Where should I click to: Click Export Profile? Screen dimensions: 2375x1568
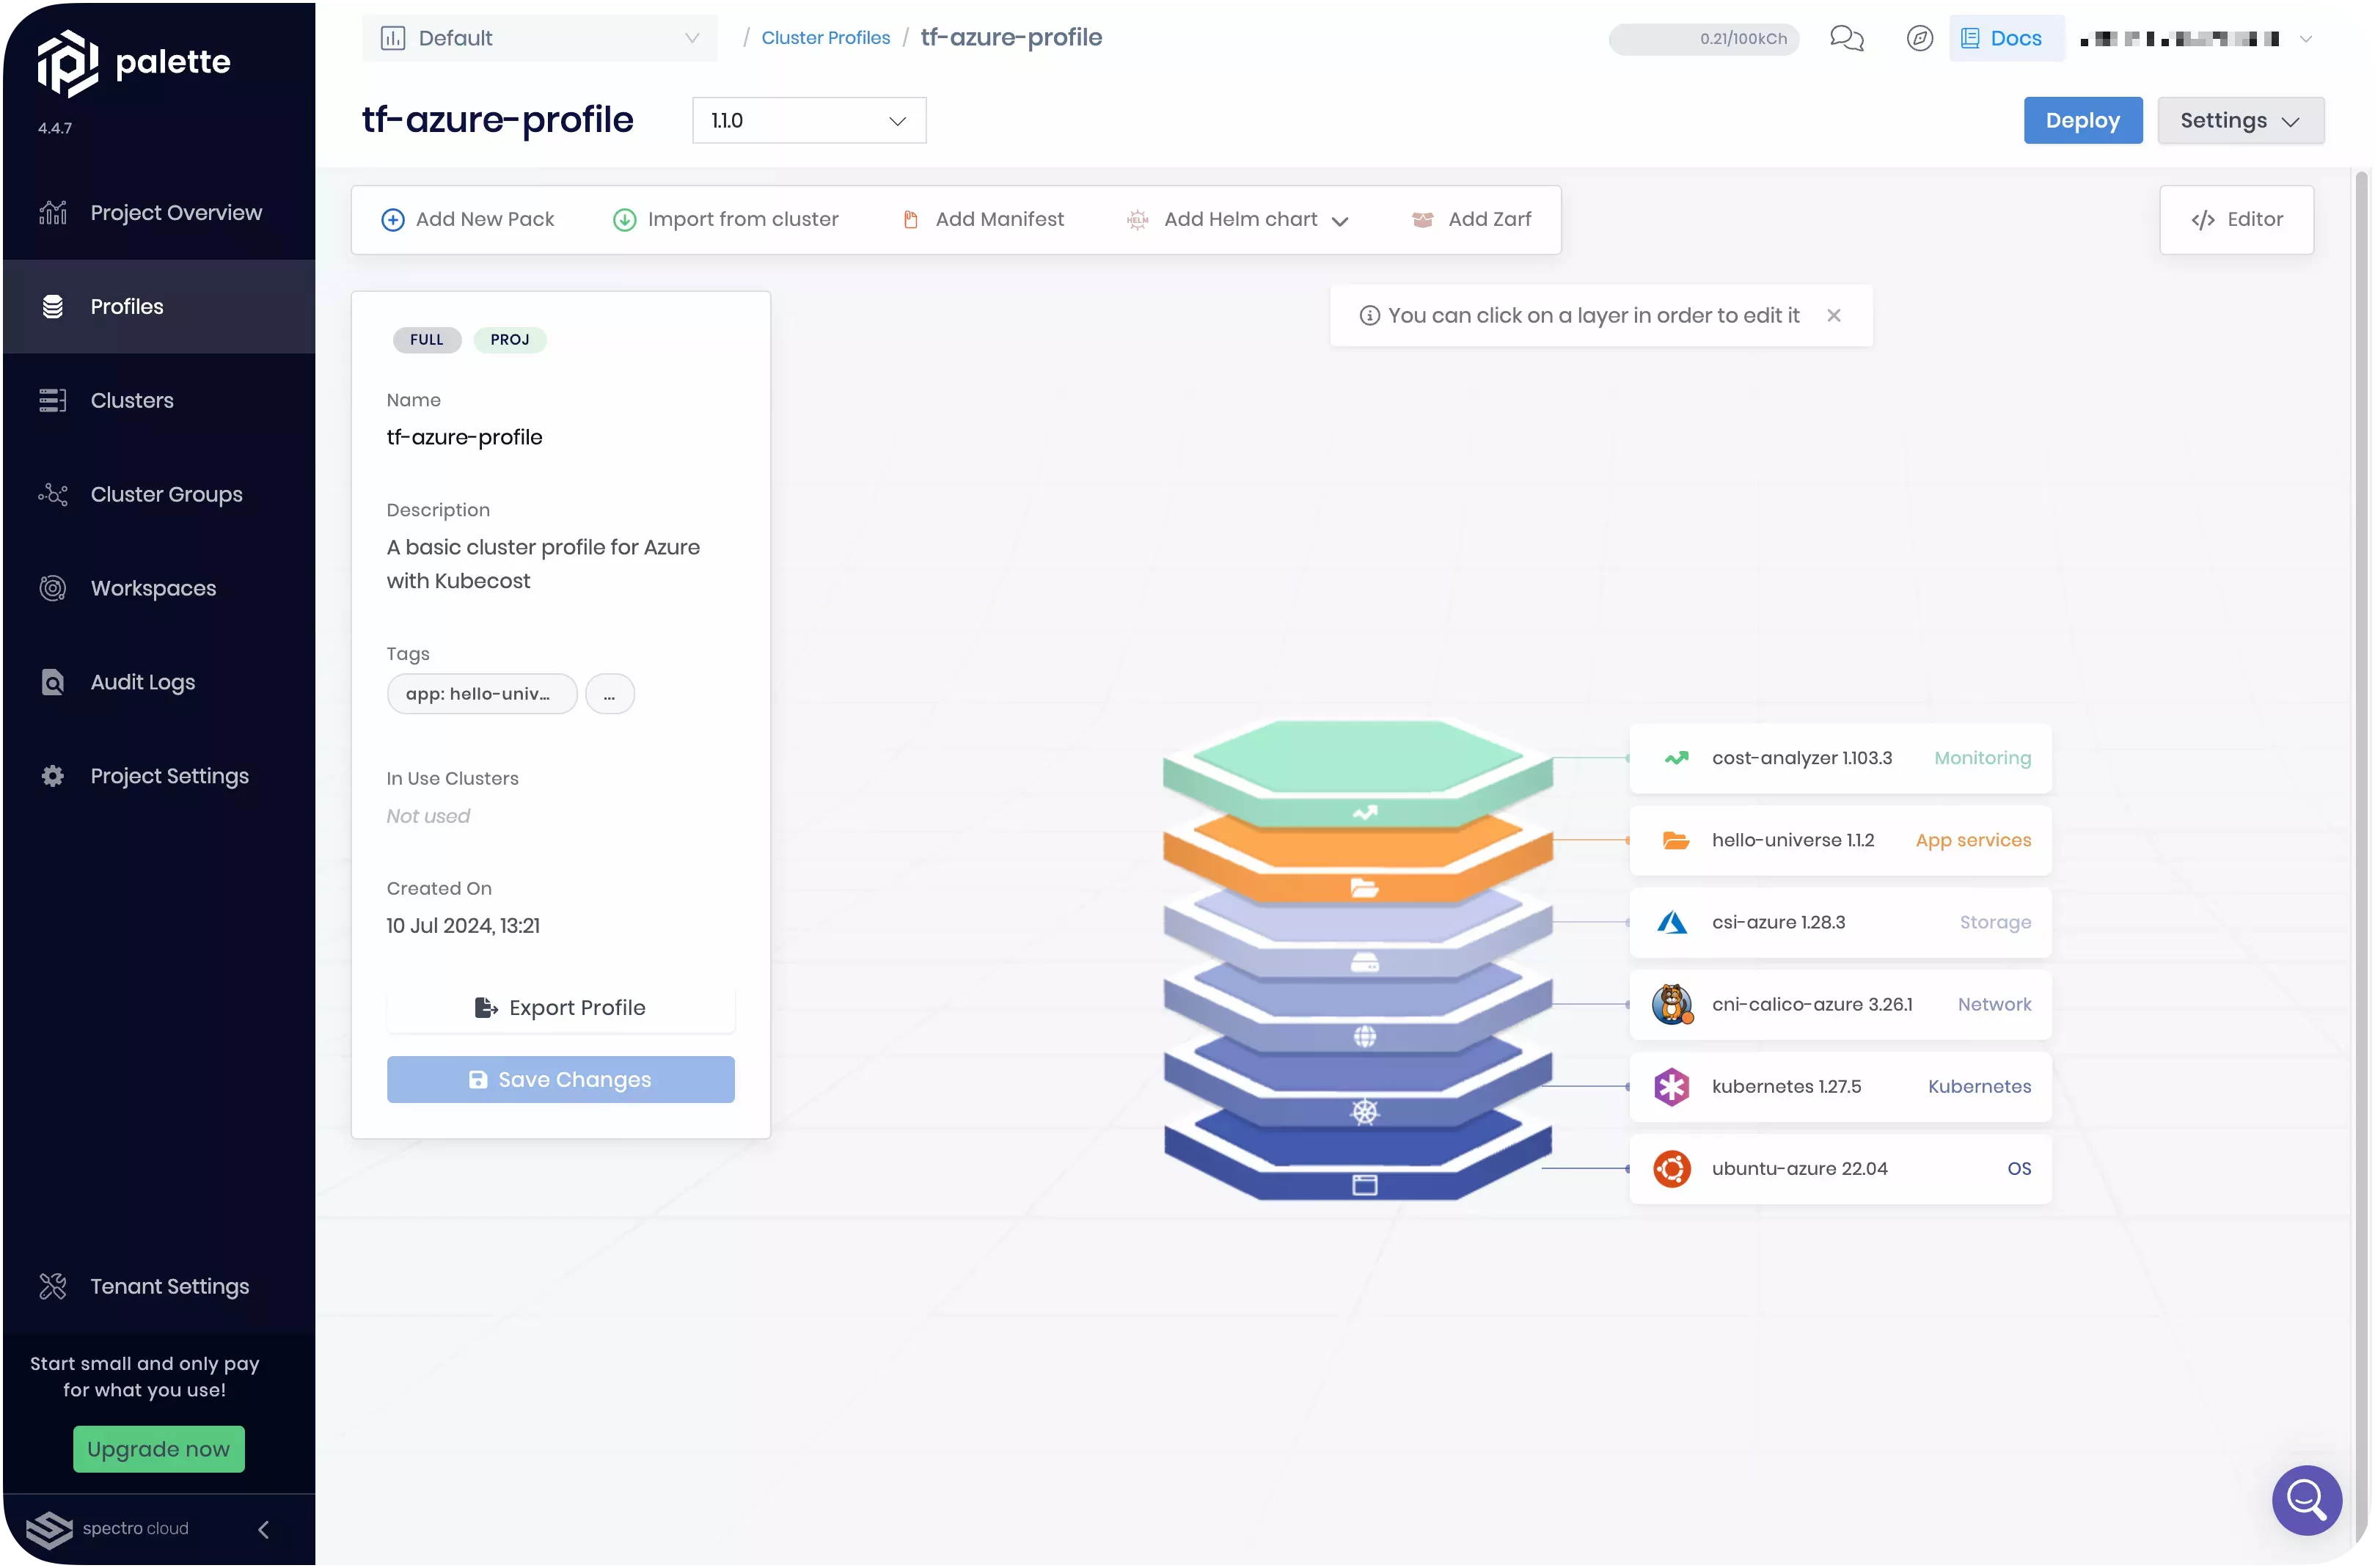[560, 1008]
